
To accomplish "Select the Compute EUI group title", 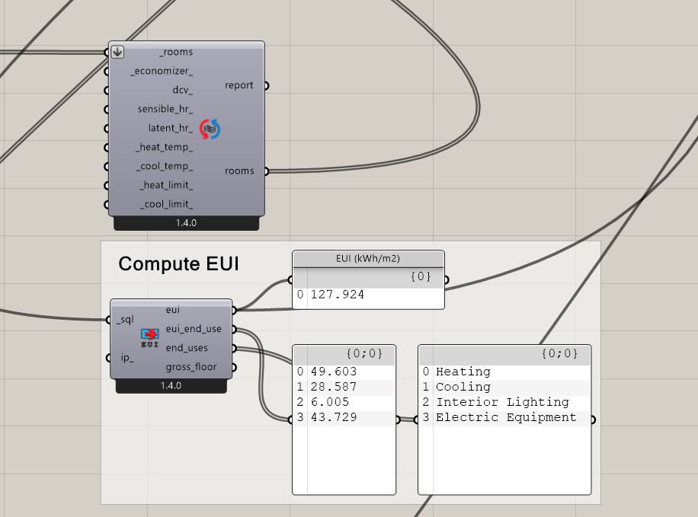I will pyautogui.click(x=178, y=264).
